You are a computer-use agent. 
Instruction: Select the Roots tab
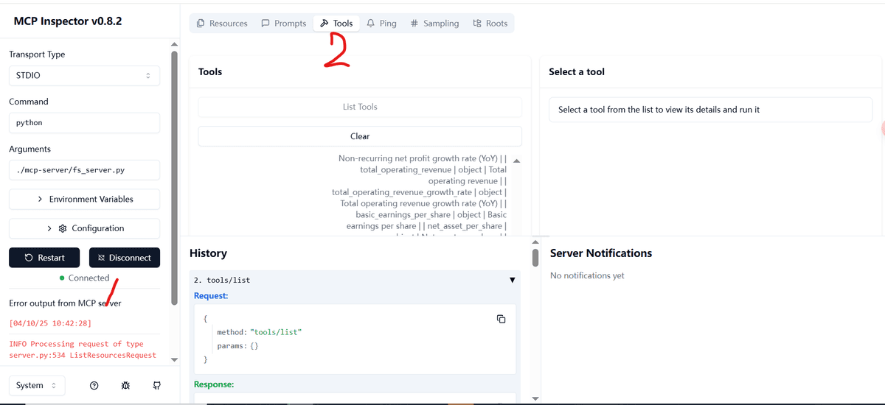coord(490,24)
